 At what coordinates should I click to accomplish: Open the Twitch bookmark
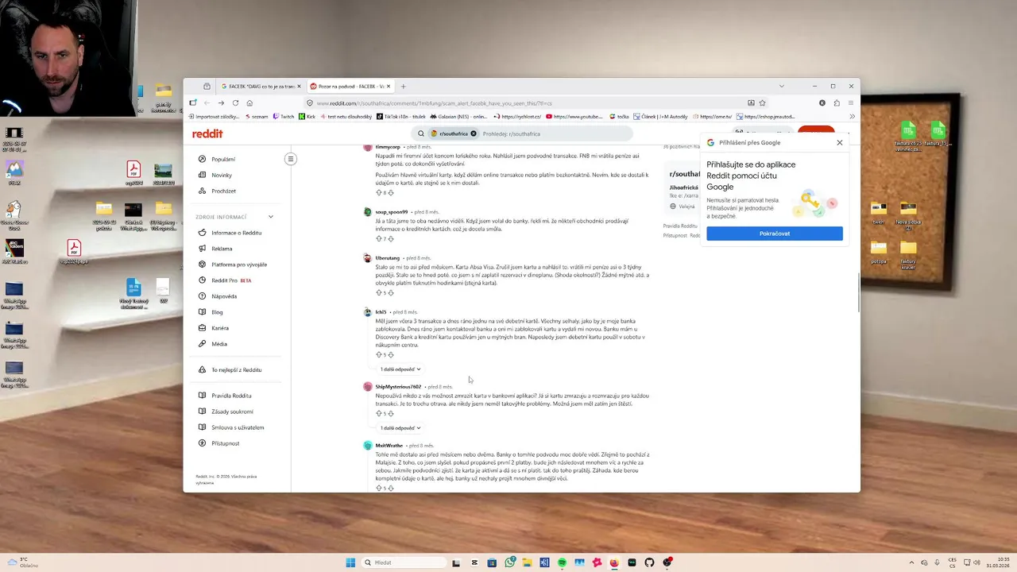(284, 117)
